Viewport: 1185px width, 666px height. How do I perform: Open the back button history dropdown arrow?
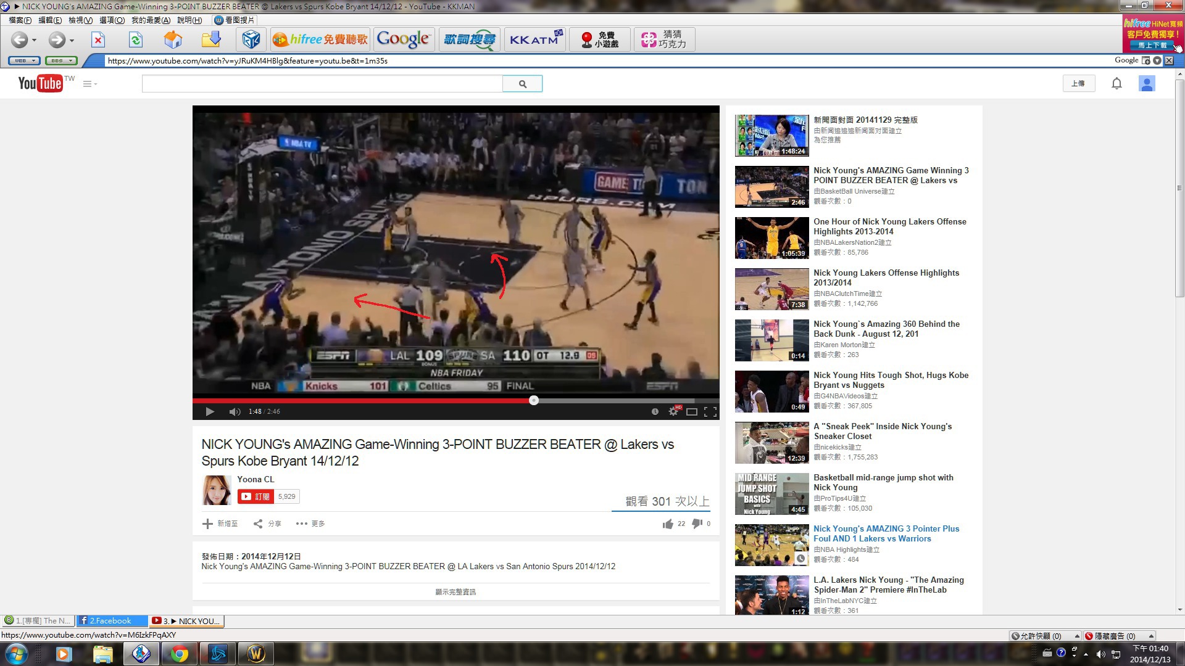[x=34, y=41]
